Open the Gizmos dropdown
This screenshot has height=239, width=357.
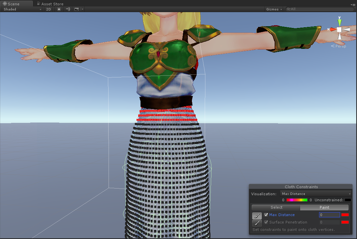tap(274, 9)
